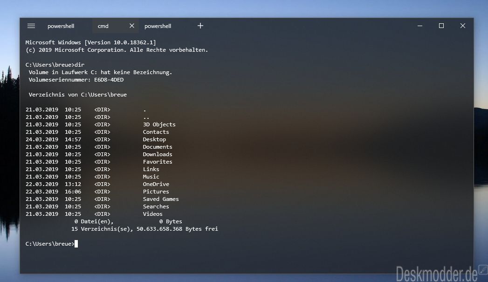This screenshot has height=282, width=488.
Task: Click the 'Microsoft Windows [Version 10.0.18362.1]' line
Action: pyautogui.click(x=90, y=42)
